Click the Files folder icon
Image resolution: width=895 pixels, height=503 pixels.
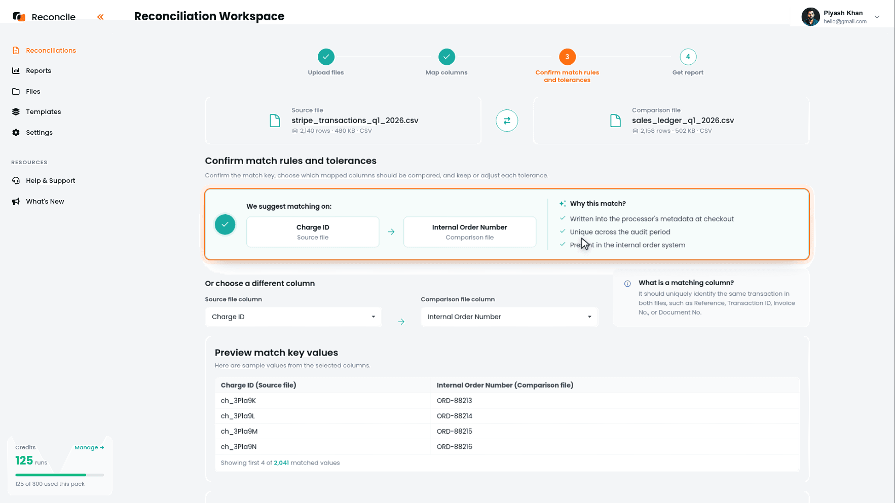[16, 91]
